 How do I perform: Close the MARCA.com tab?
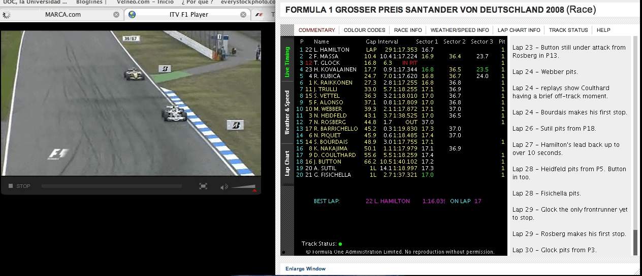click(116, 15)
